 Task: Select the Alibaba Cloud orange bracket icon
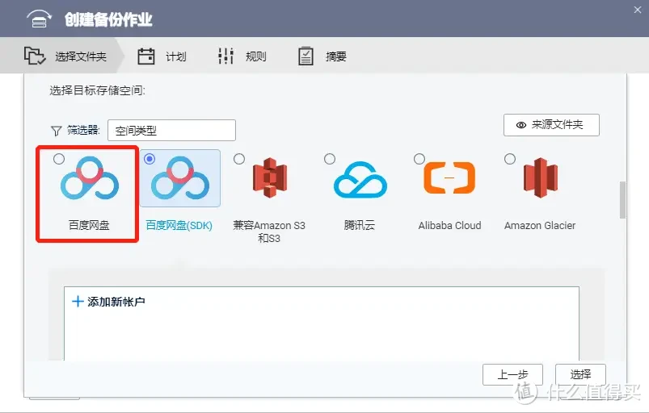[449, 178]
